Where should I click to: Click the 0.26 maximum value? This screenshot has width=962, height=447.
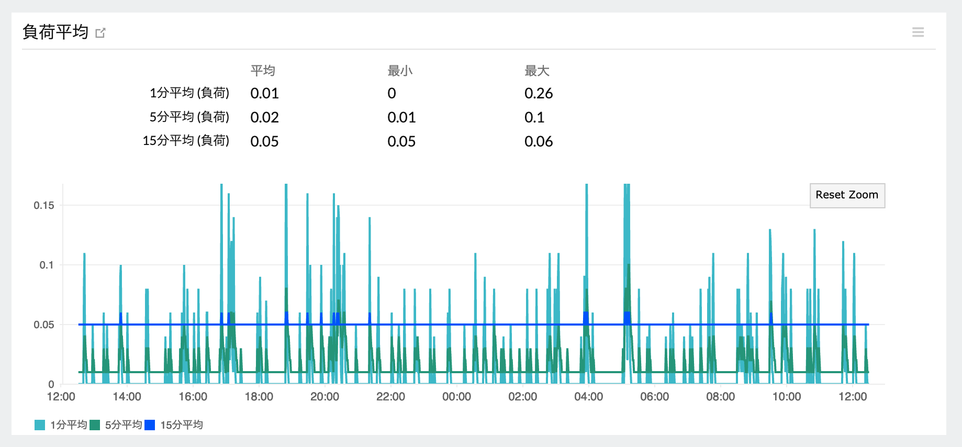(539, 94)
